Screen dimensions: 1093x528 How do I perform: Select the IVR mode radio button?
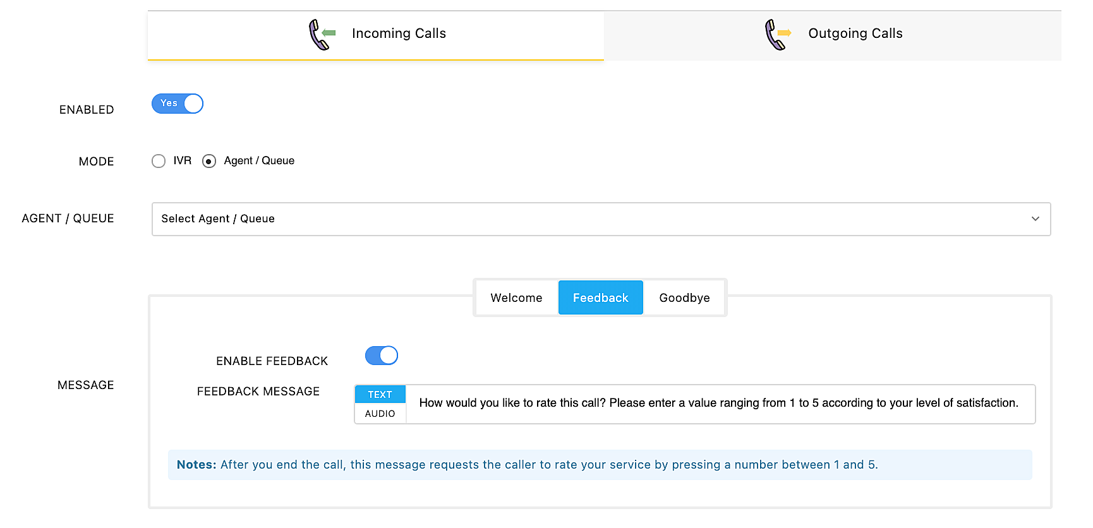[159, 161]
